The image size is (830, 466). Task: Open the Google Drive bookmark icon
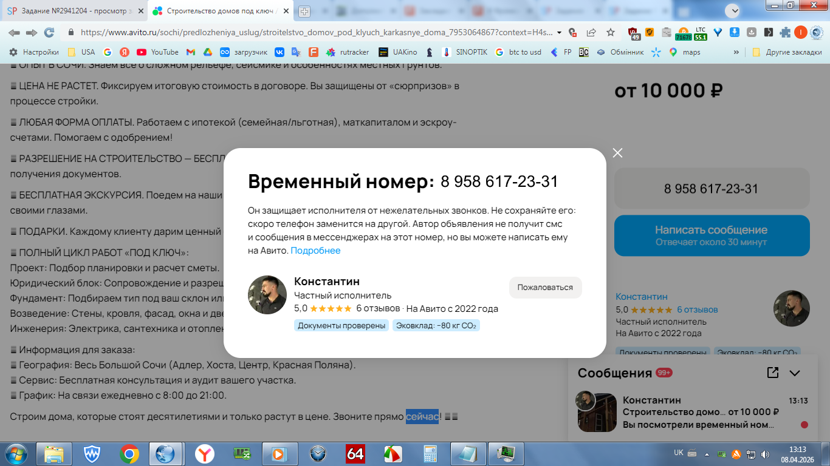click(207, 52)
